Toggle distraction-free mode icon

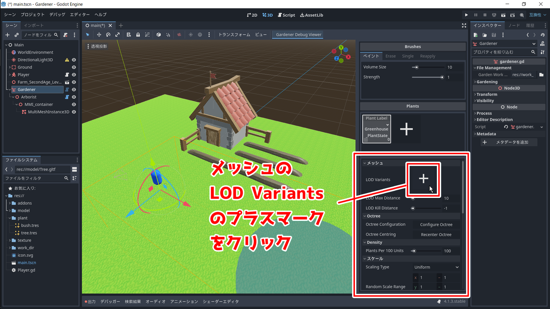point(464,26)
